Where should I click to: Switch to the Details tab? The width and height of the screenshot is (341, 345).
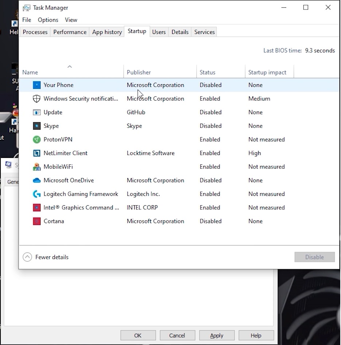coord(180,32)
